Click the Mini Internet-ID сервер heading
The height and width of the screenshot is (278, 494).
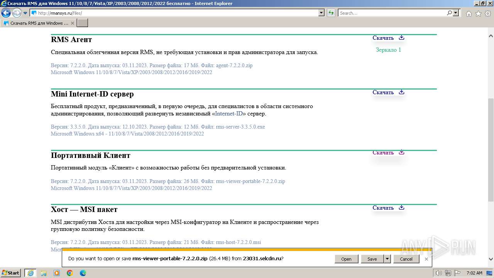tap(92, 94)
